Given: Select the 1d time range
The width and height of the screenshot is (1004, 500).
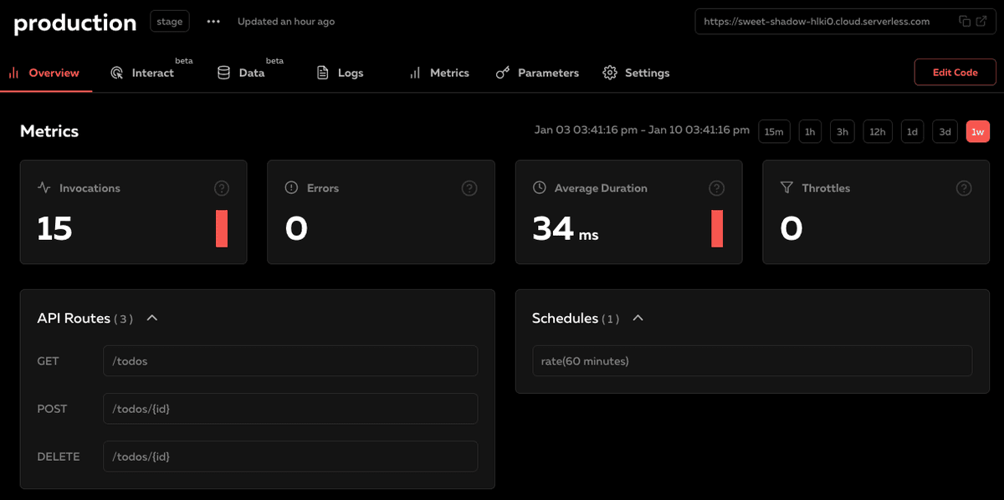Looking at the screenshot, I should (912, 131).
